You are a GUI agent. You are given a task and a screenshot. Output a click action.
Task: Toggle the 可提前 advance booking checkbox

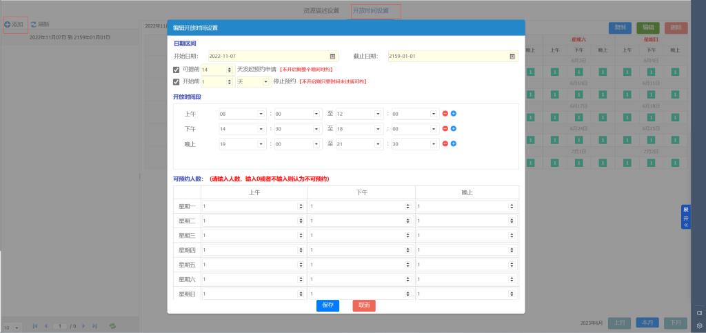pyautogui.click(x=176, y=70)
